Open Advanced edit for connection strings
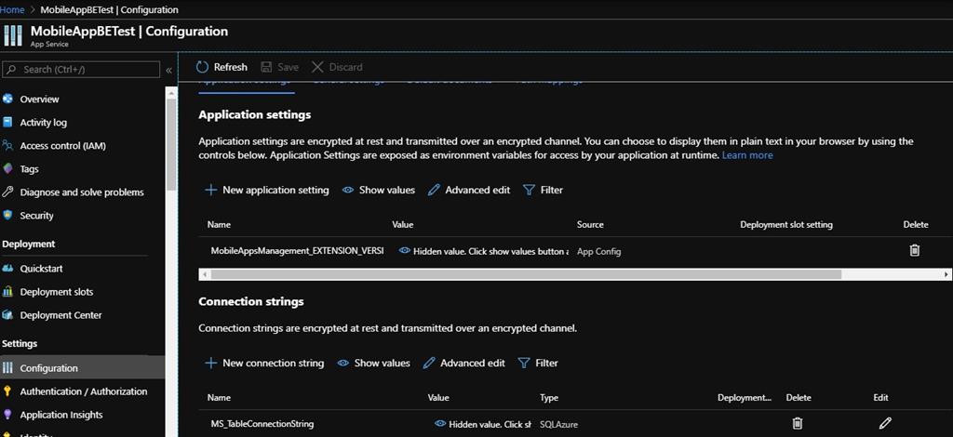953x437 pixels. 463,363
